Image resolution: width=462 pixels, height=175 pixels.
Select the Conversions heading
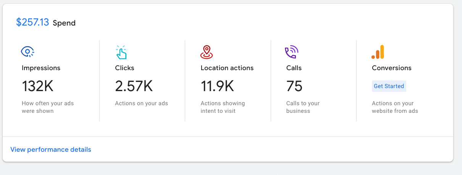pyautogui.click(x=392, y=68)
